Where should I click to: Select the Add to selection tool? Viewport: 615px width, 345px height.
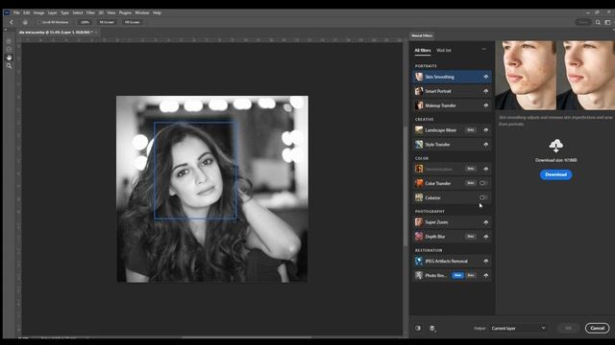[9, 40]
